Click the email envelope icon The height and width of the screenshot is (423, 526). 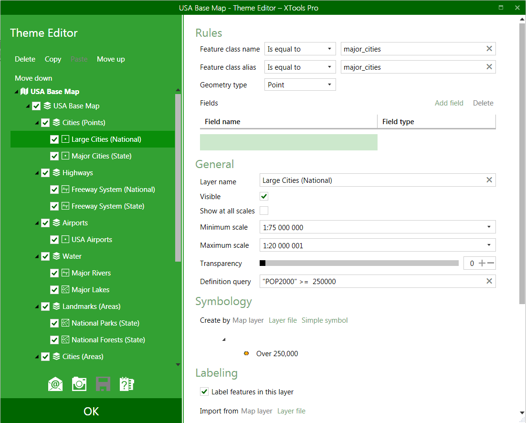[55, 384]
